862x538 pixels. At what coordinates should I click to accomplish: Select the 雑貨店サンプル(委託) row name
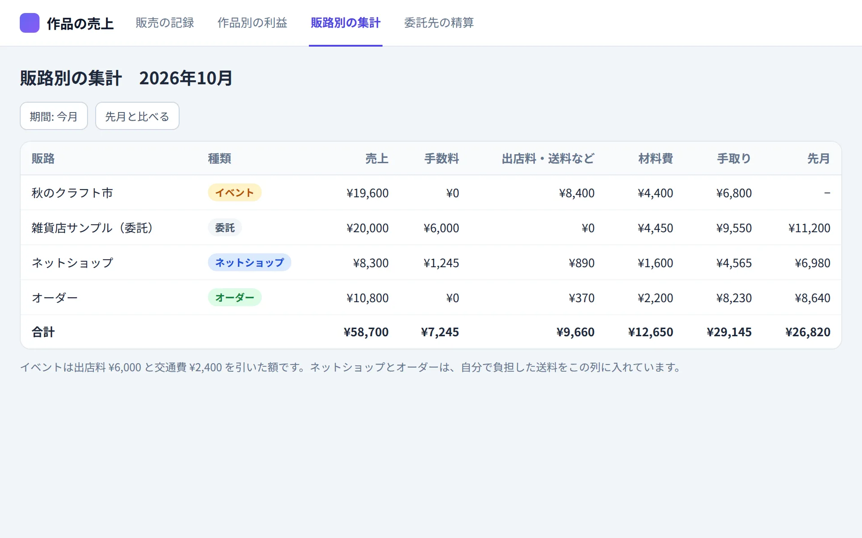point(92,228)
